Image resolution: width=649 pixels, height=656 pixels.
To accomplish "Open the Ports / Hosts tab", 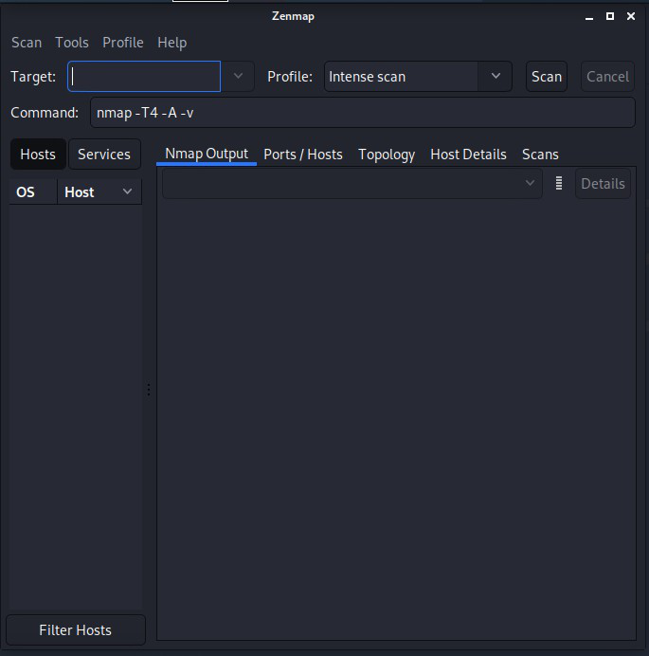I will (303, 155).
